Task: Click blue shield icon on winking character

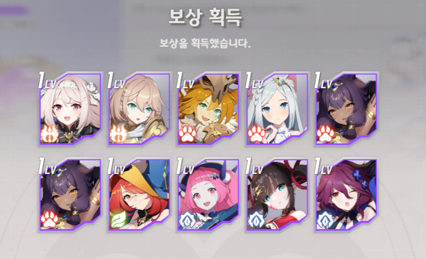Action: pos(325,220)
